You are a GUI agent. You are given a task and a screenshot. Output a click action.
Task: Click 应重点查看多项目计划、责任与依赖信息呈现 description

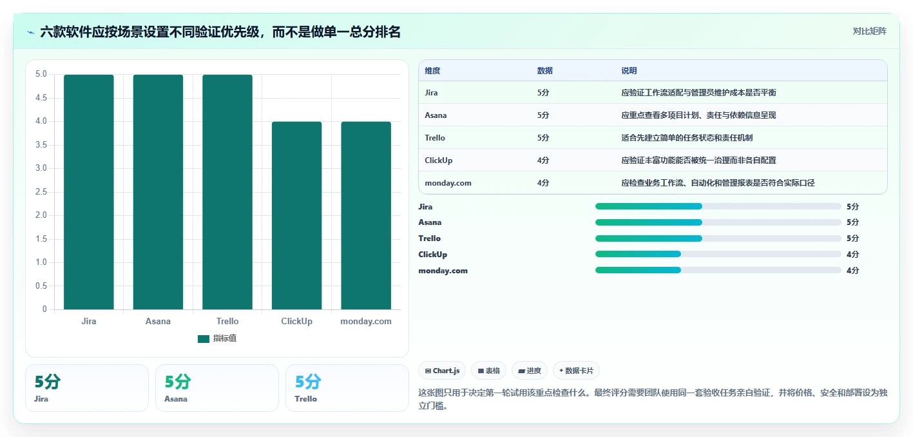tap(698, 115)
